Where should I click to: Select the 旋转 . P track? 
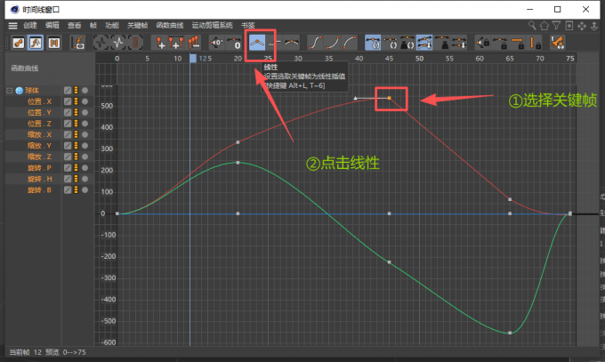point(40,168)
